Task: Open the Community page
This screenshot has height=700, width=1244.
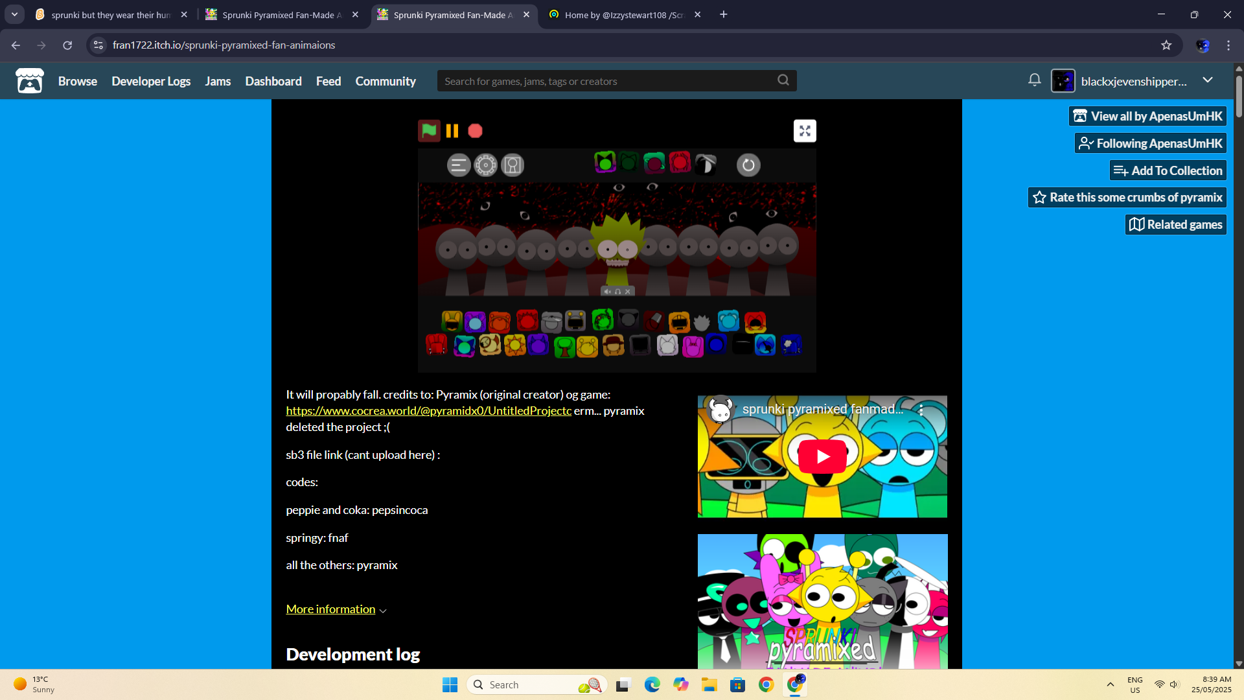Action: click(x=386, y=81)
